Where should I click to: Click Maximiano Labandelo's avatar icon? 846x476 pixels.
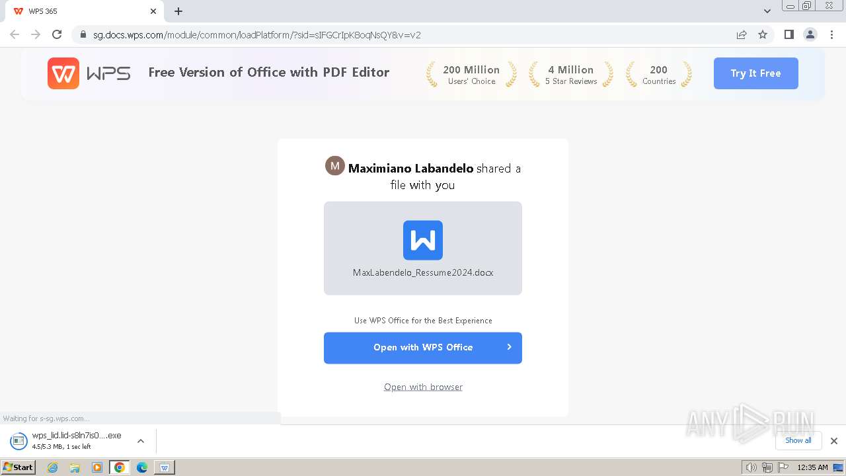335,166
